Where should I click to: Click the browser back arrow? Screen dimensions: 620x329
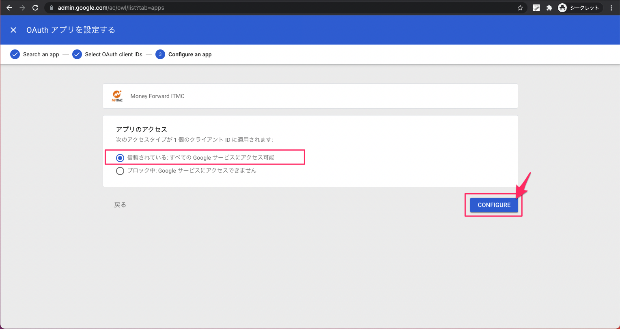9,8
